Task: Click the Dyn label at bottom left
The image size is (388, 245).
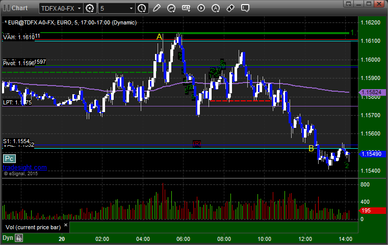Action: (8, 238)
